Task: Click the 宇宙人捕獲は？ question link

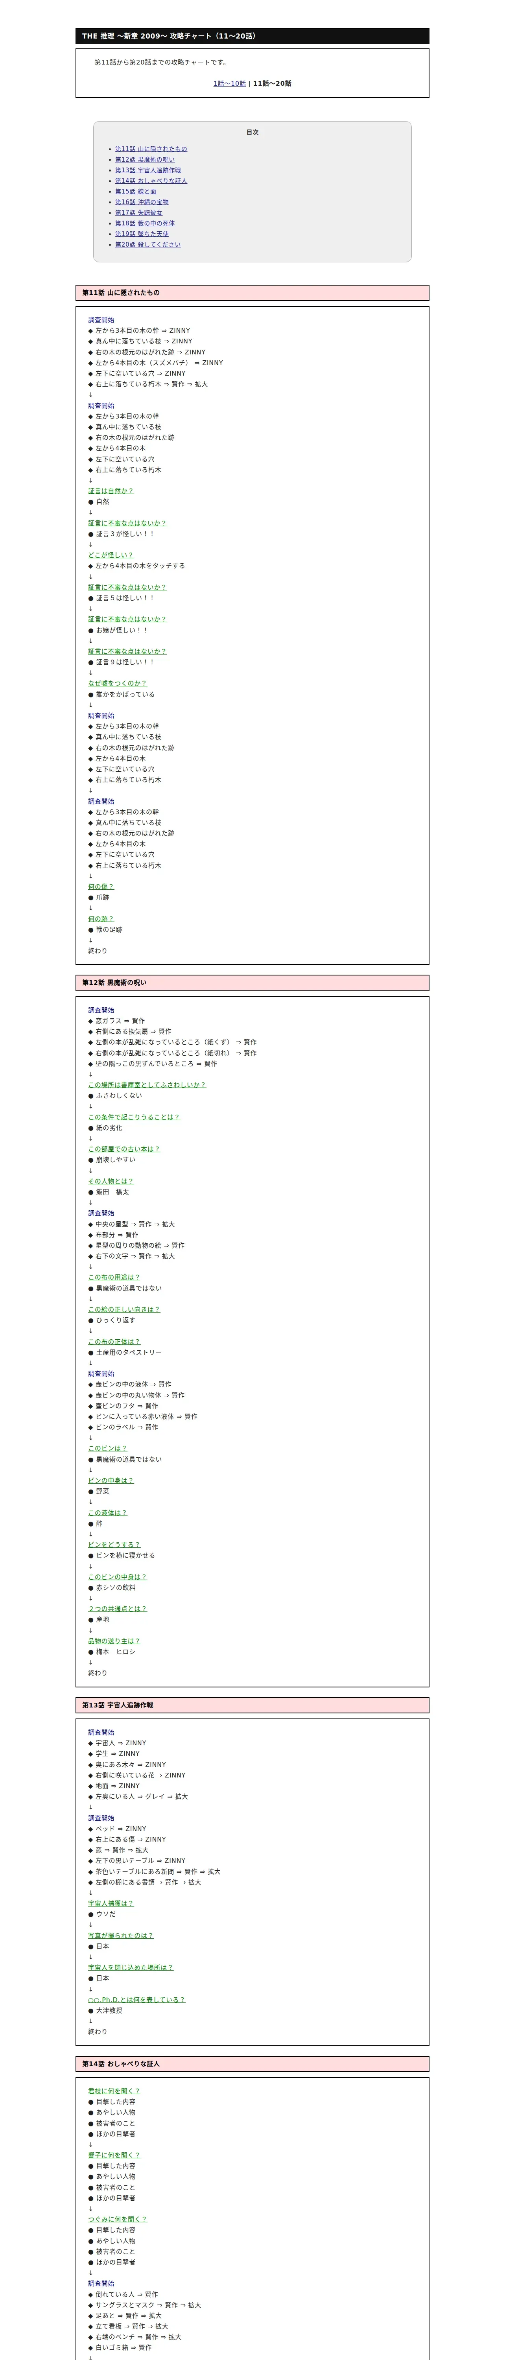Action: 111,1904
